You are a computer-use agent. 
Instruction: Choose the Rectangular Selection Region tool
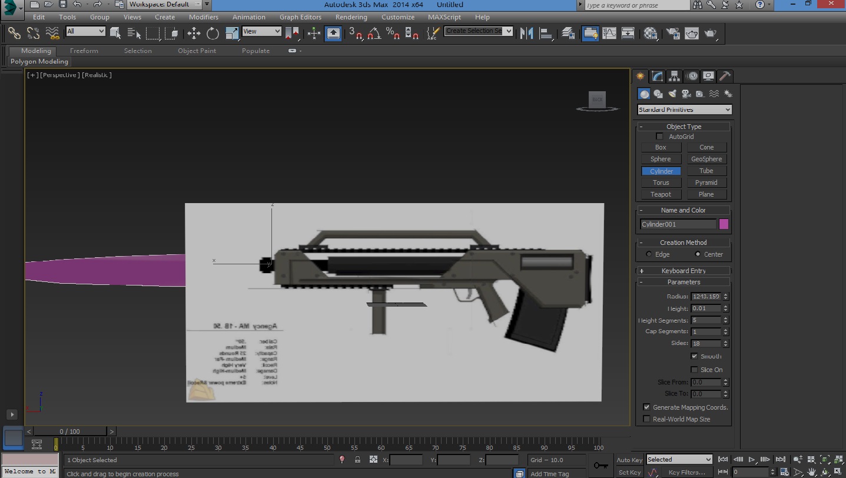click(x=153, y=33)
